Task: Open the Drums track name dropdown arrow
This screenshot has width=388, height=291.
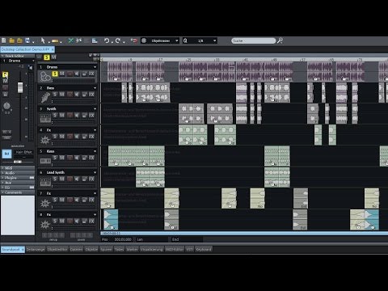Action: (x=95, y=67)
